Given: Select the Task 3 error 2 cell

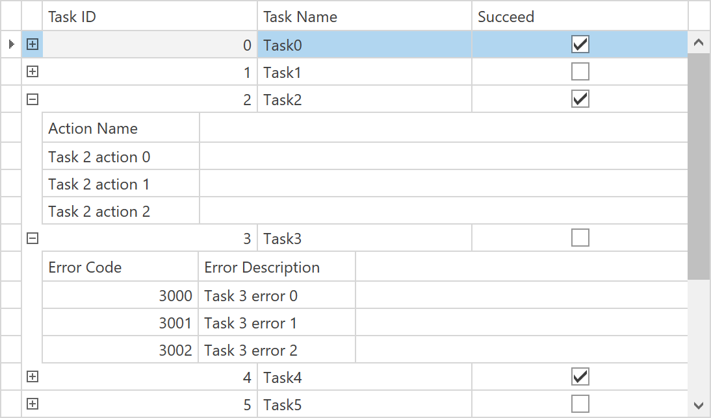Looking at the screenshot, I should (276, 350).
